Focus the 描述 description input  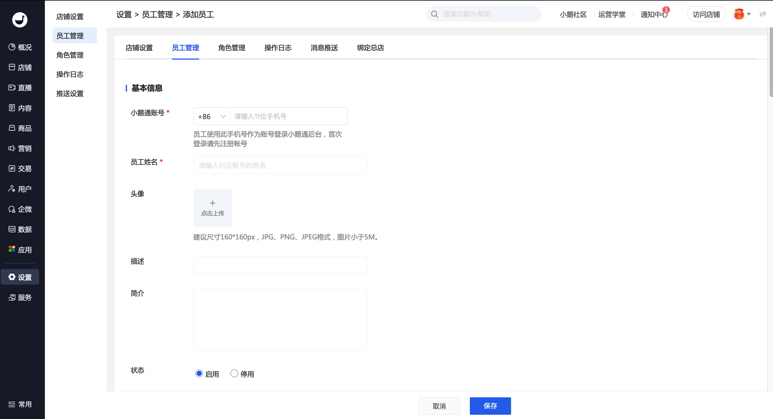click(280, 264)
